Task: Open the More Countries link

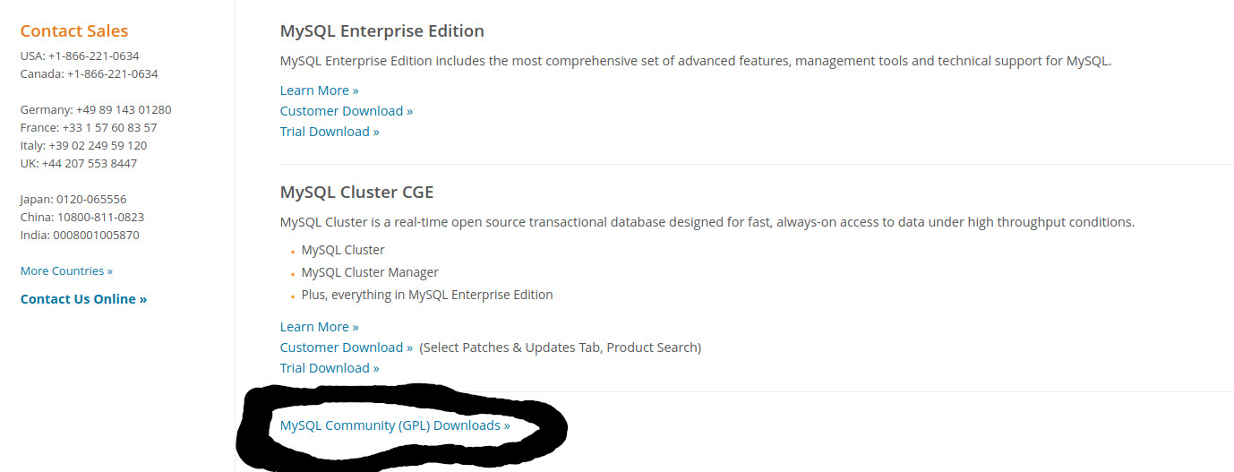Action: 66,270
